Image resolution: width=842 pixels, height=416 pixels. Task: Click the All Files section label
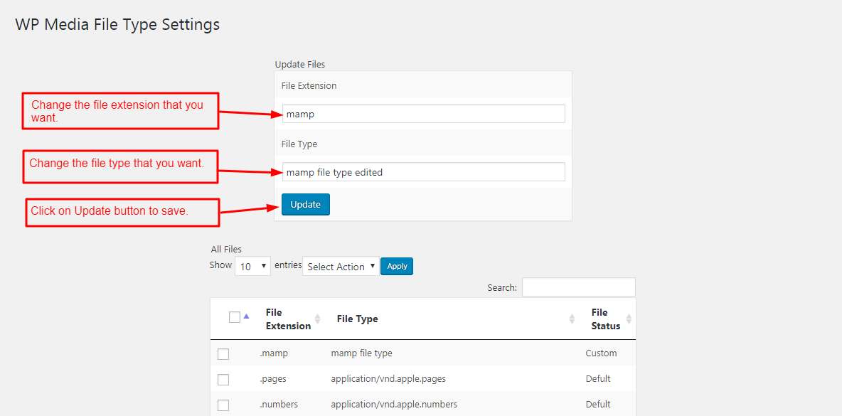[x=227, y=249]
